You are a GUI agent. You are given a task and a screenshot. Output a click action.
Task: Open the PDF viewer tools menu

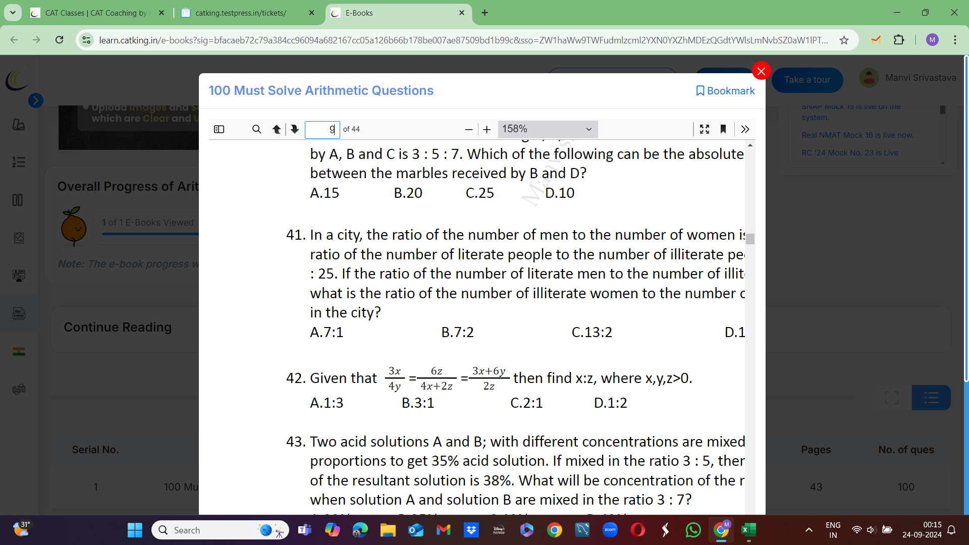[745, 129]
